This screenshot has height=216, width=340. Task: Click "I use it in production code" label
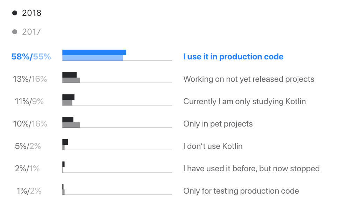coord(233,57)
